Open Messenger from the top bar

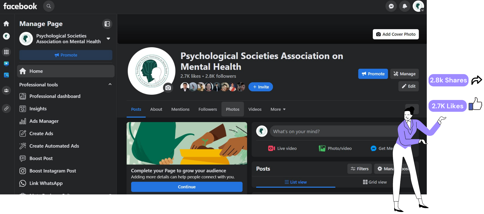(391, 6)
